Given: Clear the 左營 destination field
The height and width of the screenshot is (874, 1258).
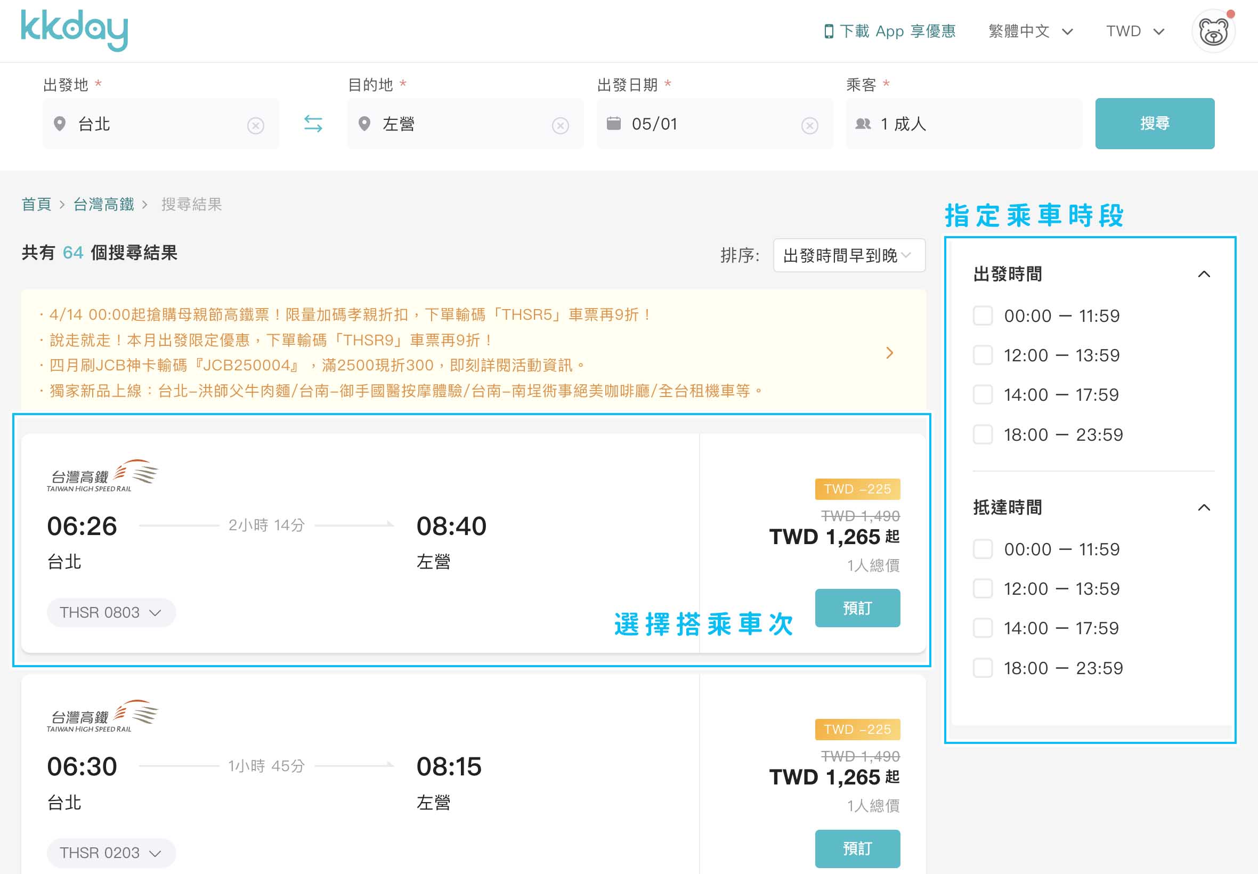Looking at the screenshot, I should click(x=560, y=126).
